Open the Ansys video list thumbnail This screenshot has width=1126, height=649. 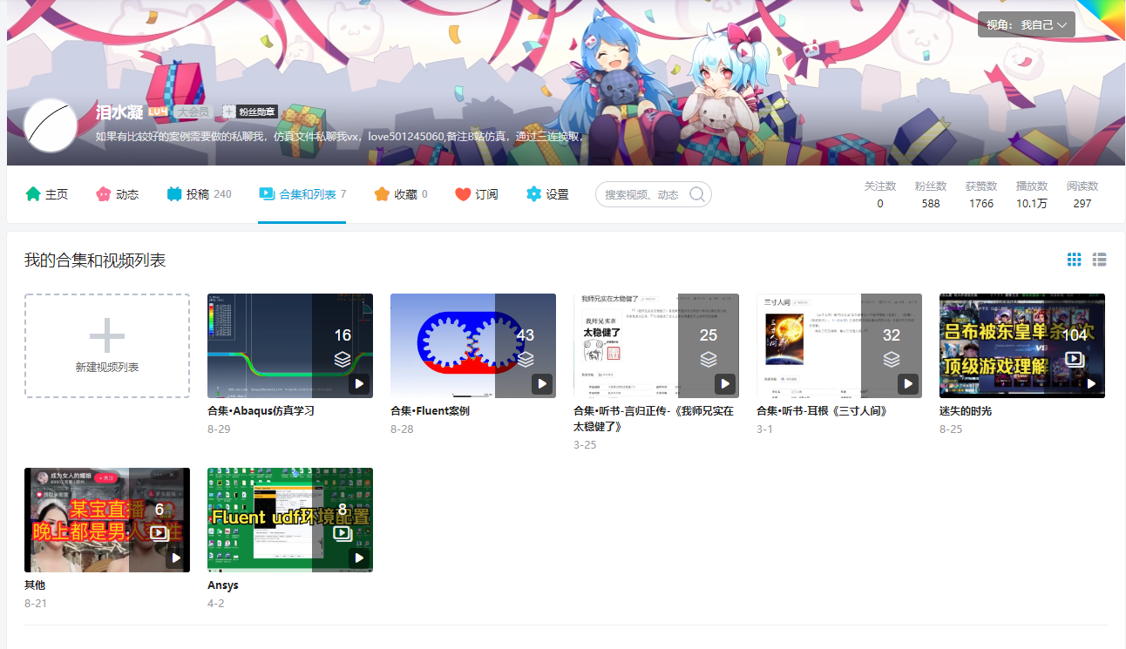coord(290,520)
